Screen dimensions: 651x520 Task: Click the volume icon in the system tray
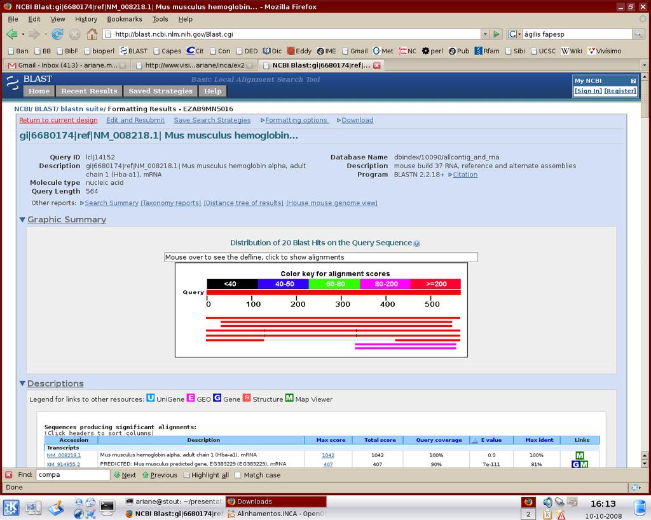(x=547, y=502)
